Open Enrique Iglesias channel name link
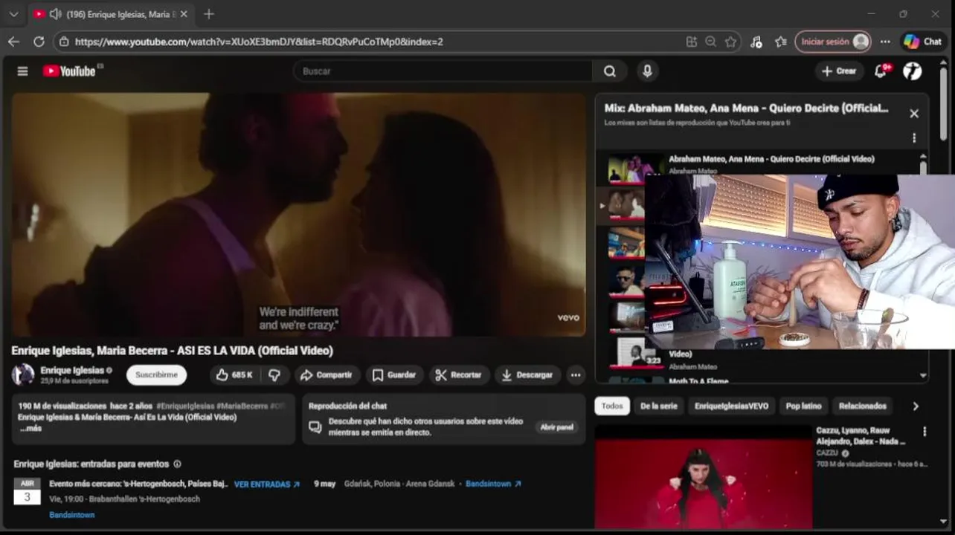The image size is (955, 535). click(72, 370)
